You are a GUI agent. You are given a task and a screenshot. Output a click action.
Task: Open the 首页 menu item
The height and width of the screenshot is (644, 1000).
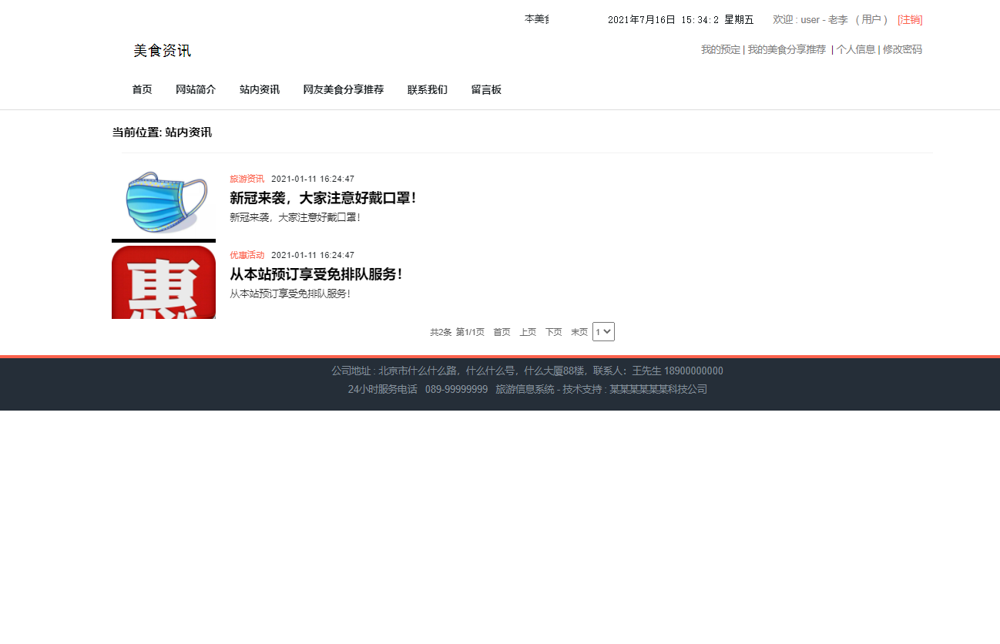[142, 89]
